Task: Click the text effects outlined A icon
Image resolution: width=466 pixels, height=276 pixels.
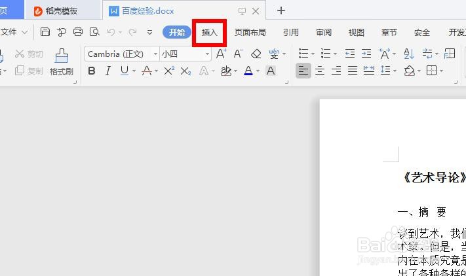Action: pyautogui.click(x=204, y=71)
